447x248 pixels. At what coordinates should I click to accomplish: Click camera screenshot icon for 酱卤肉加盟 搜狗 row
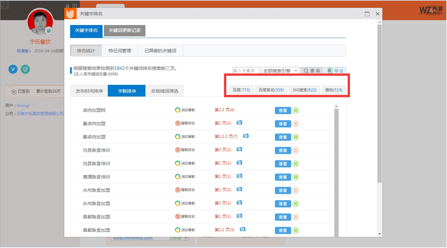pos(239,123)
